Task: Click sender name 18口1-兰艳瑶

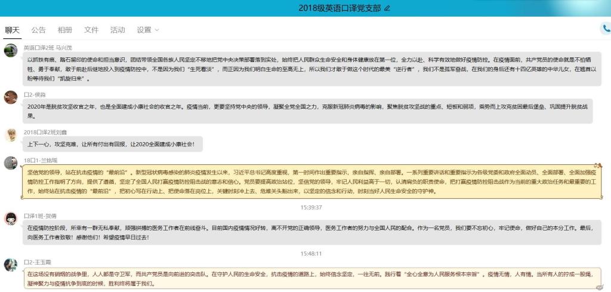Action: pos(40,159)
